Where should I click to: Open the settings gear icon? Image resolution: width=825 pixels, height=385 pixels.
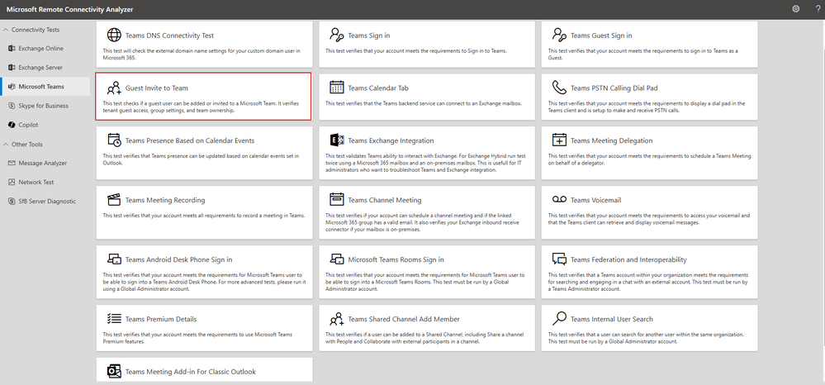pos(795,9)
